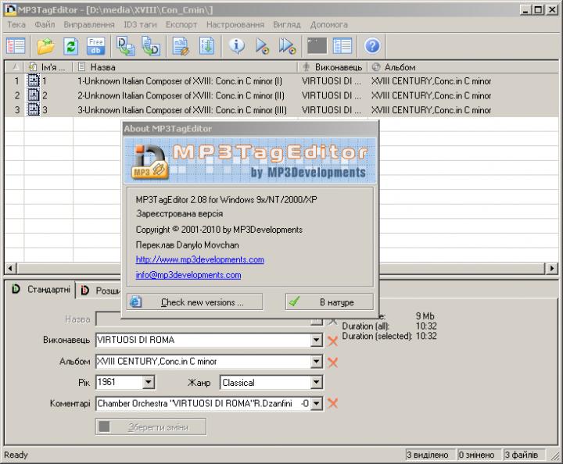563x464 pixels.
Task: Open the http://www.mp3developments.com link
Action: pos(200,259)
